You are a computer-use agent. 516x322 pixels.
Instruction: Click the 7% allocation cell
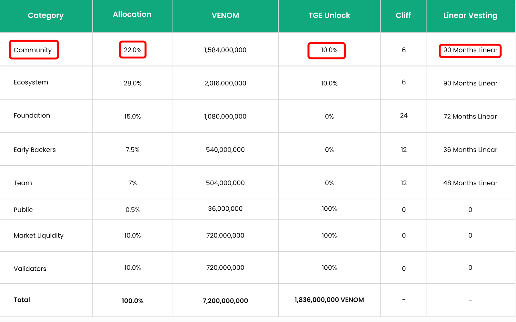133,183
